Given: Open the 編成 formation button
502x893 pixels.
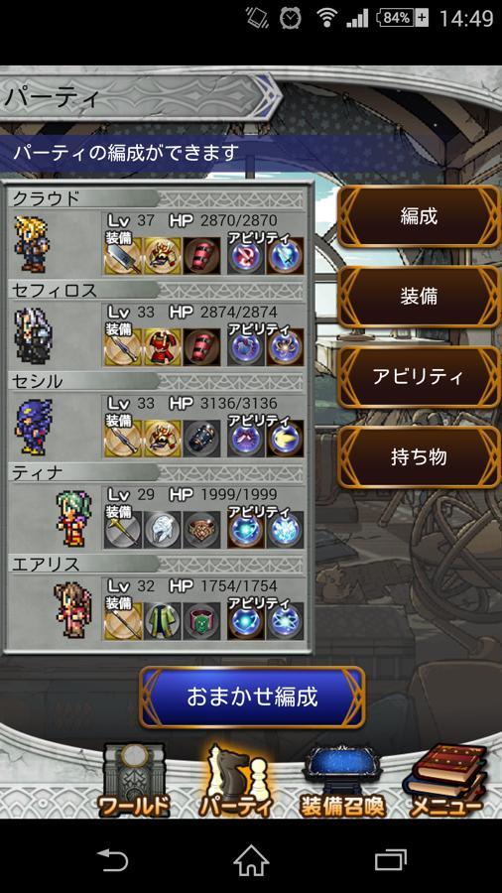Looking at the screenshot, I should (419, 216).
